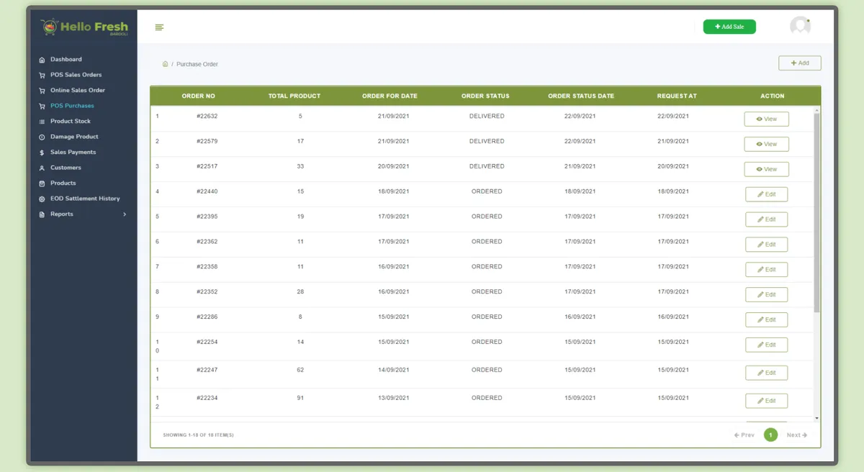Click the Next pagination button
Viewport: 864px width, 472px height.
[796, 435]
